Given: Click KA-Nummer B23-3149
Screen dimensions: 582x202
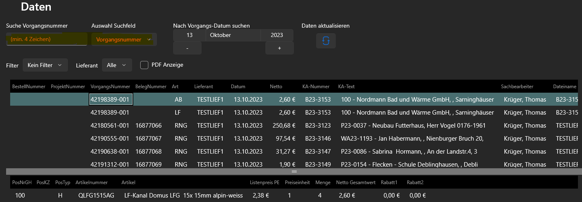Looking at the screenshot, I should click(x=318, y=165).
